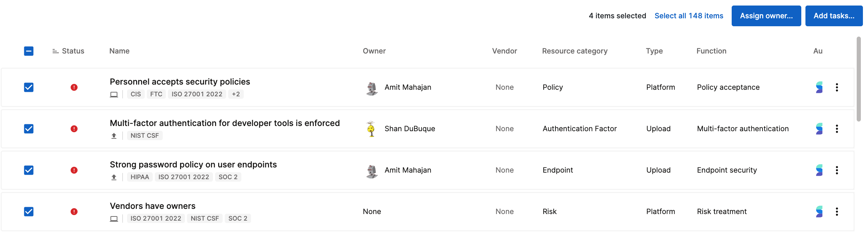Viewport: 865px width, 232px height.
Task: Click the Owner column header
Action: click(x=374, y=51)
